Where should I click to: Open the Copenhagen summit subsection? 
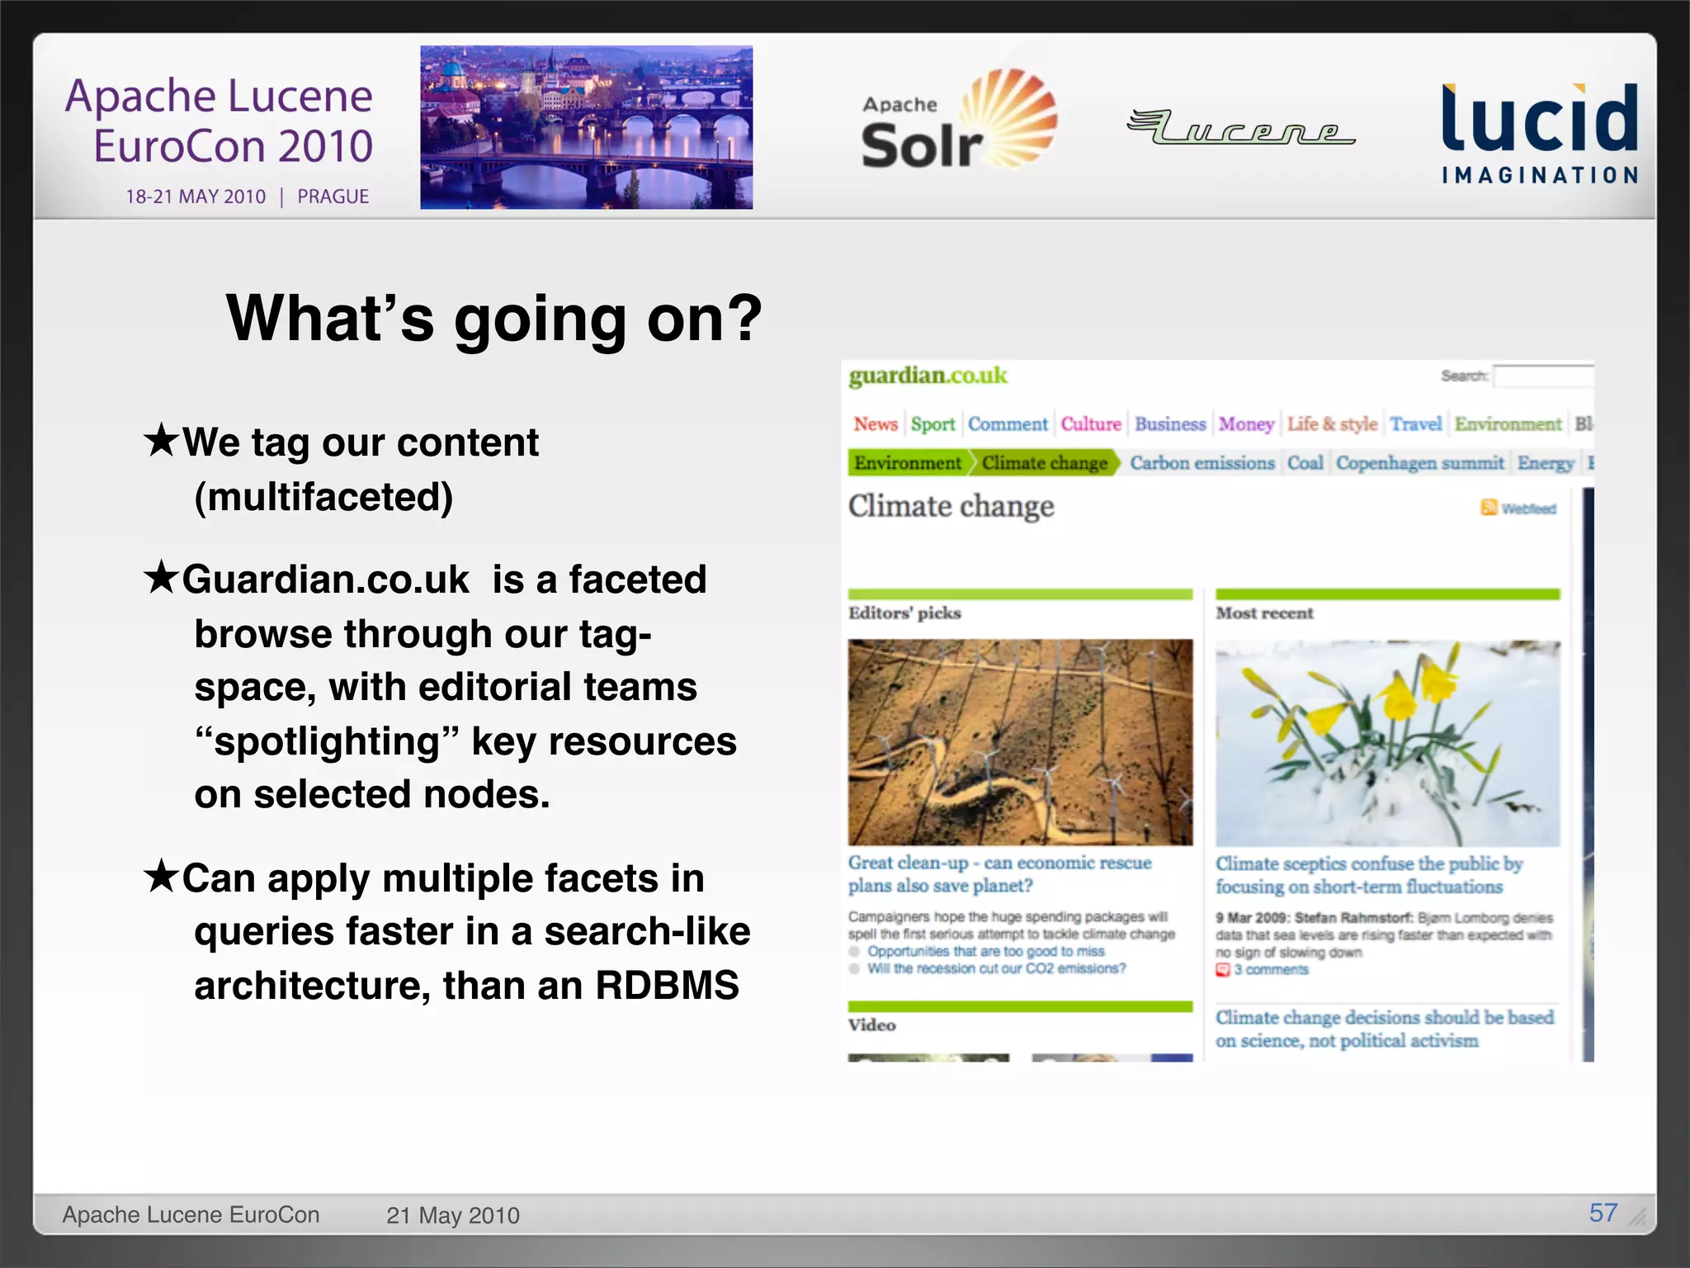(1420, 463)
